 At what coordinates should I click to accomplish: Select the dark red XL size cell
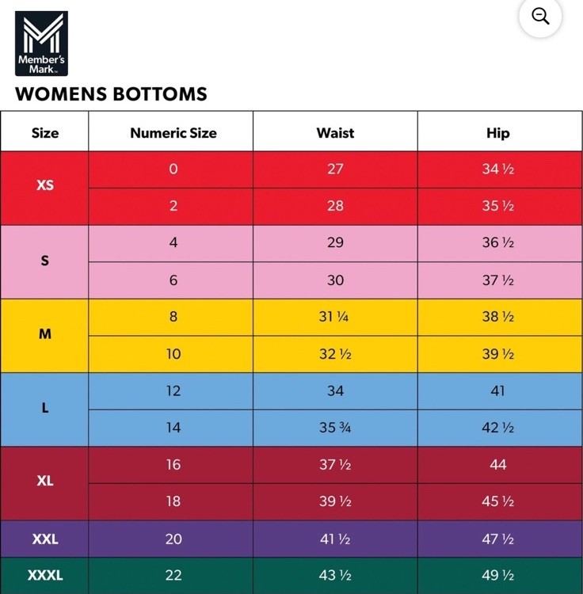44,482
